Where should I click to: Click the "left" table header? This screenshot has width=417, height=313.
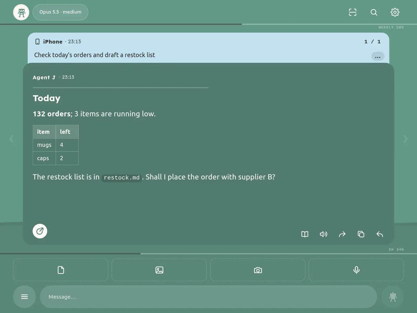pos(67,132)
